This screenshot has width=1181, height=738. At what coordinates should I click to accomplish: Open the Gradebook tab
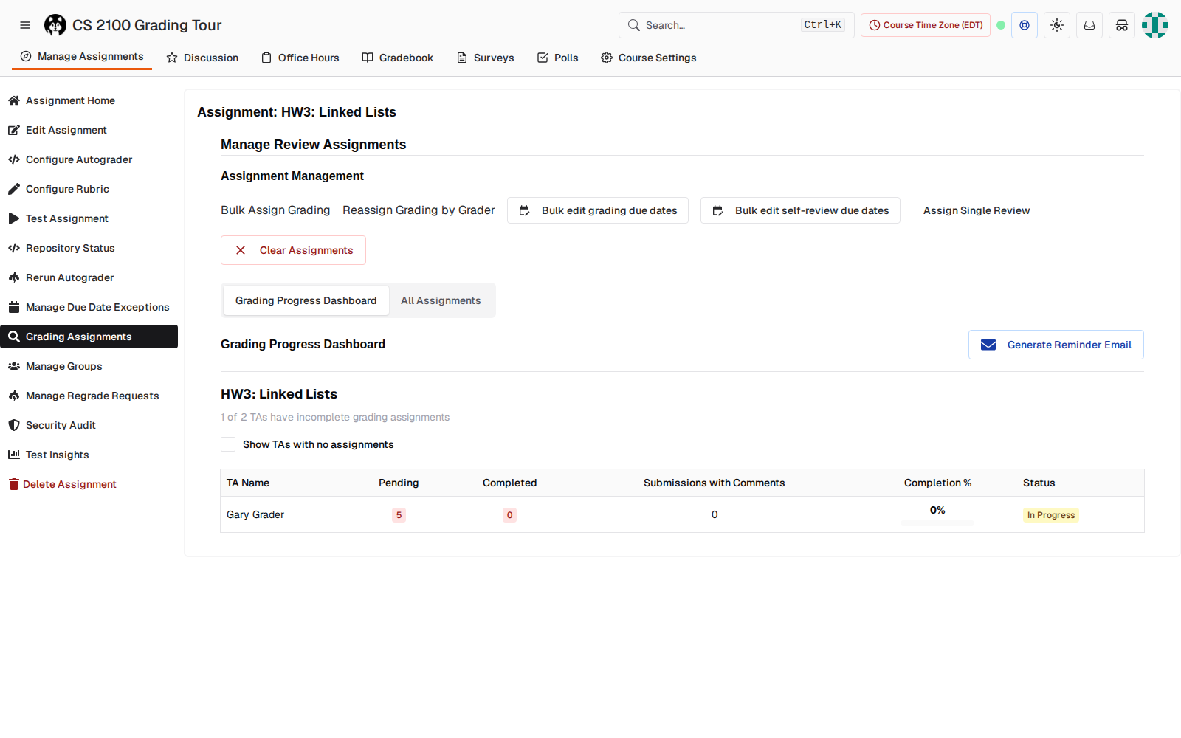[x=397, y=58]
